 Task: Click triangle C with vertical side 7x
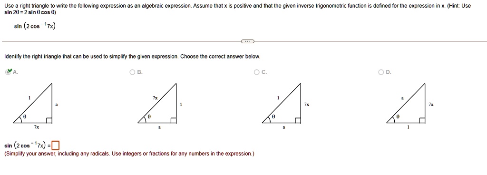[x=282, y=103]
